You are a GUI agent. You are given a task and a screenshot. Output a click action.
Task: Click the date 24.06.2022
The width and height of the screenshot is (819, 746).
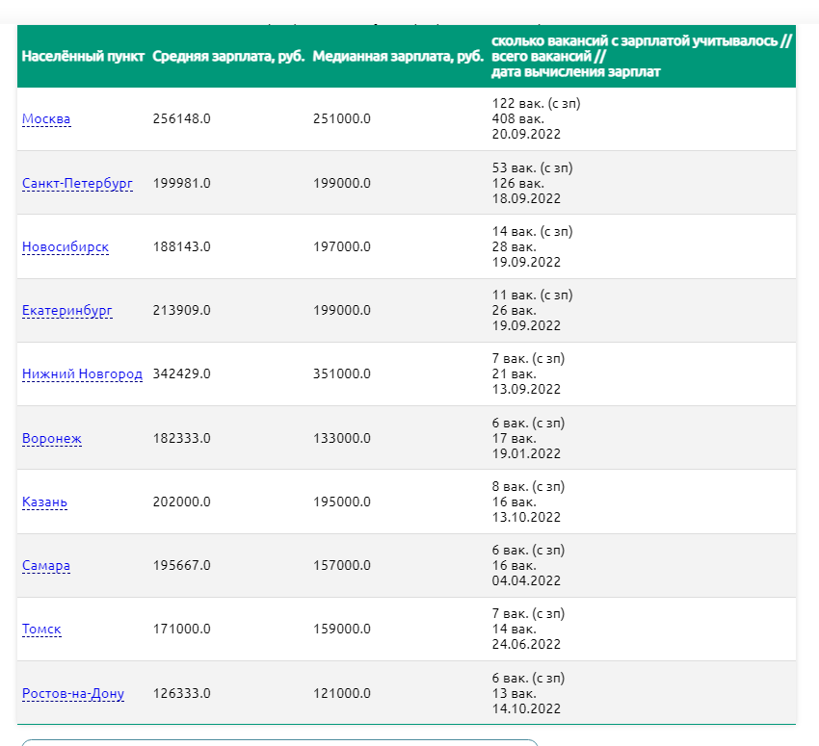(526, 644)
